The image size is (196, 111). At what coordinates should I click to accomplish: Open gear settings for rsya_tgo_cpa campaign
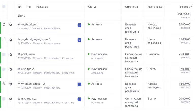pos(11,99)
